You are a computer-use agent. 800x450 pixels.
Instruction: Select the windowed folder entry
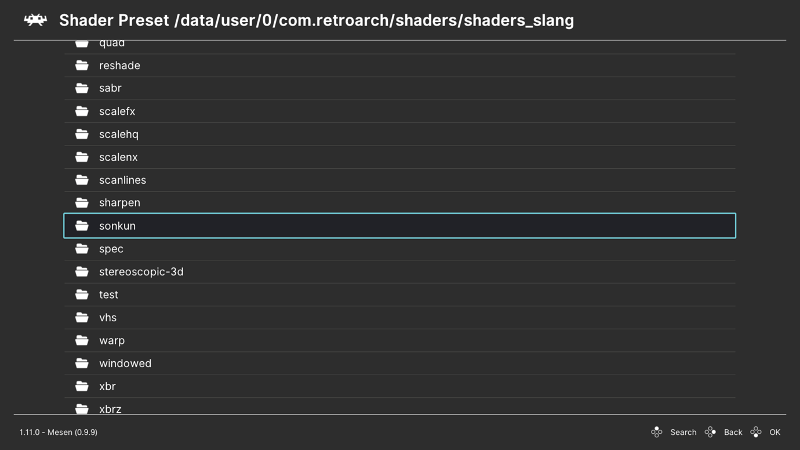pos(125,363)
